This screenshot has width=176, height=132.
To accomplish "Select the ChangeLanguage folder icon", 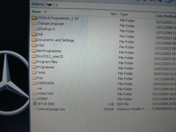I will [x=34, y=23].
